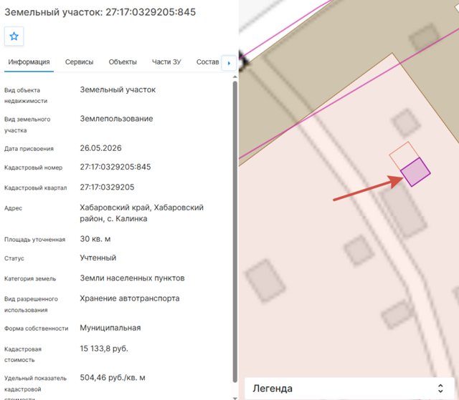Click scrollbar down arrow in info panel
Screen dimensions: 459x400
235,398
